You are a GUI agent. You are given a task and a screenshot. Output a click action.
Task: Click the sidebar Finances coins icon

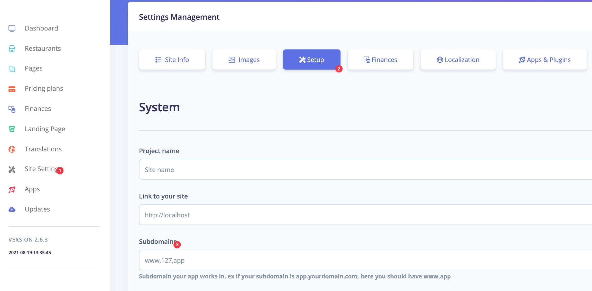click(x=12, y=109)
